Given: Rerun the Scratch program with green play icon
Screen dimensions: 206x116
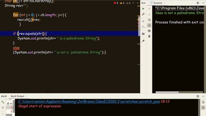Looking at the screenshot, I should pos(143,9).
